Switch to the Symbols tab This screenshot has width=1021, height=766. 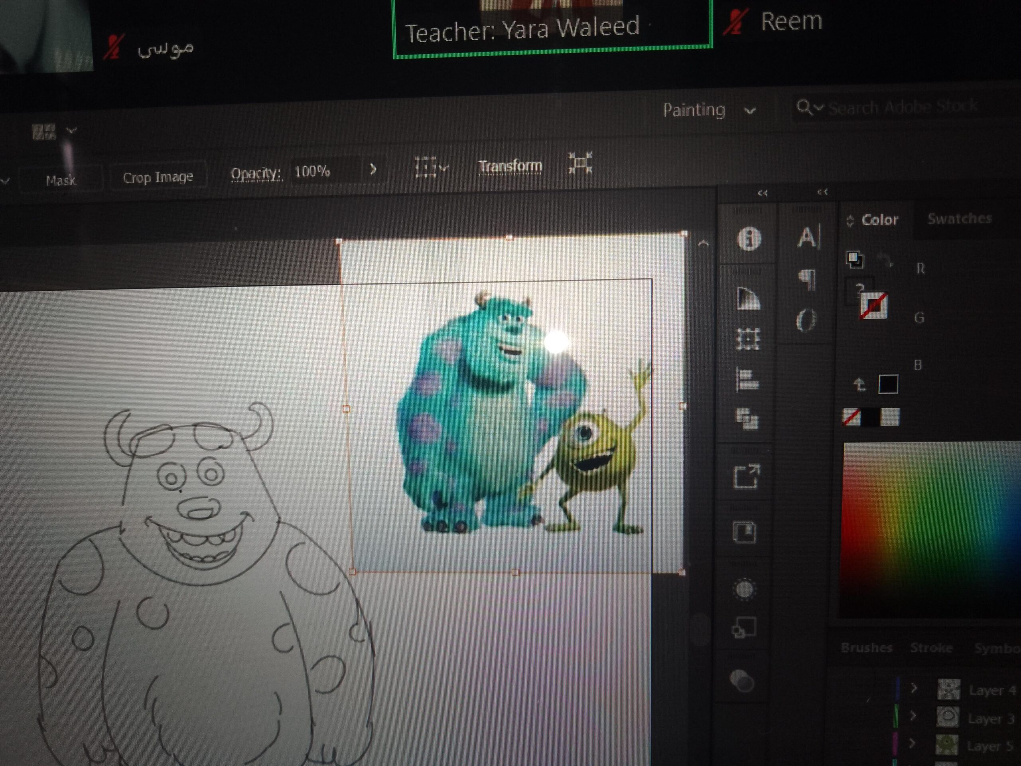(x=997, y=649)
